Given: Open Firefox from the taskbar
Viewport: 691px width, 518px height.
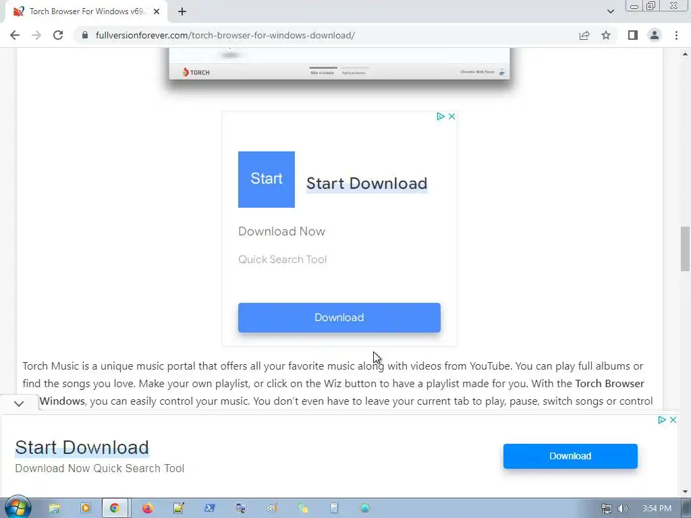Looking at the screenshot, I should (x=148, y=509).
